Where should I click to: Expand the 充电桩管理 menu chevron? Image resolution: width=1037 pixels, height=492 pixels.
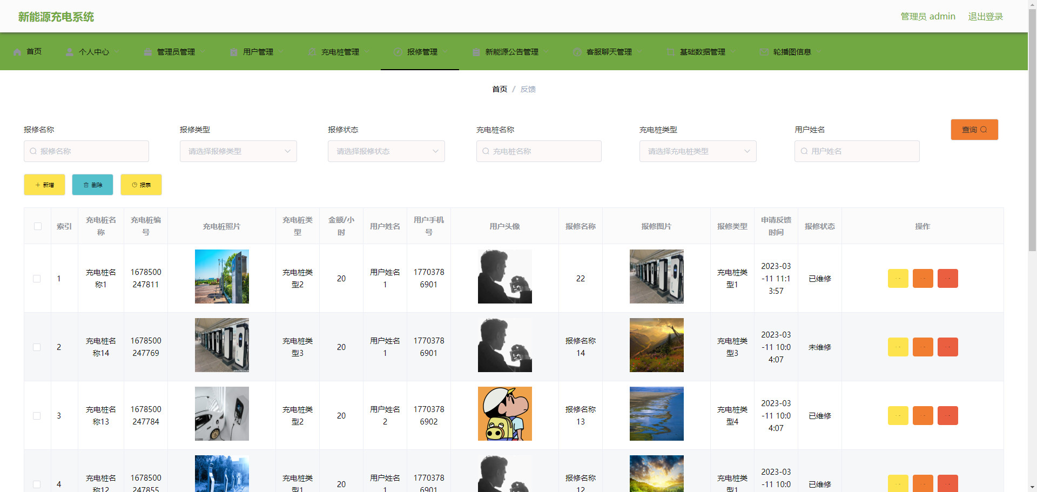366,52
